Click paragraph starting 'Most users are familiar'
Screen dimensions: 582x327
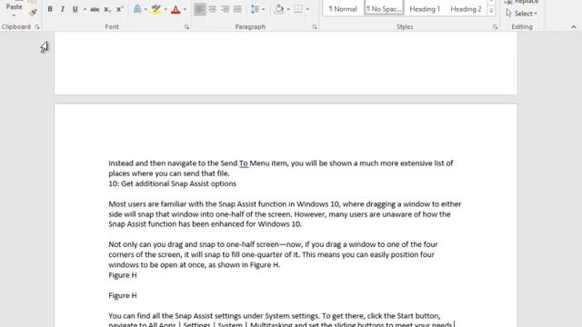tap(285, 214)
